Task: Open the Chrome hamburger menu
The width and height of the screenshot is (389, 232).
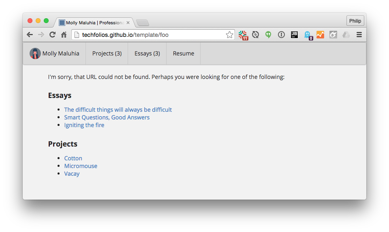Action: (x=359, y=35)
